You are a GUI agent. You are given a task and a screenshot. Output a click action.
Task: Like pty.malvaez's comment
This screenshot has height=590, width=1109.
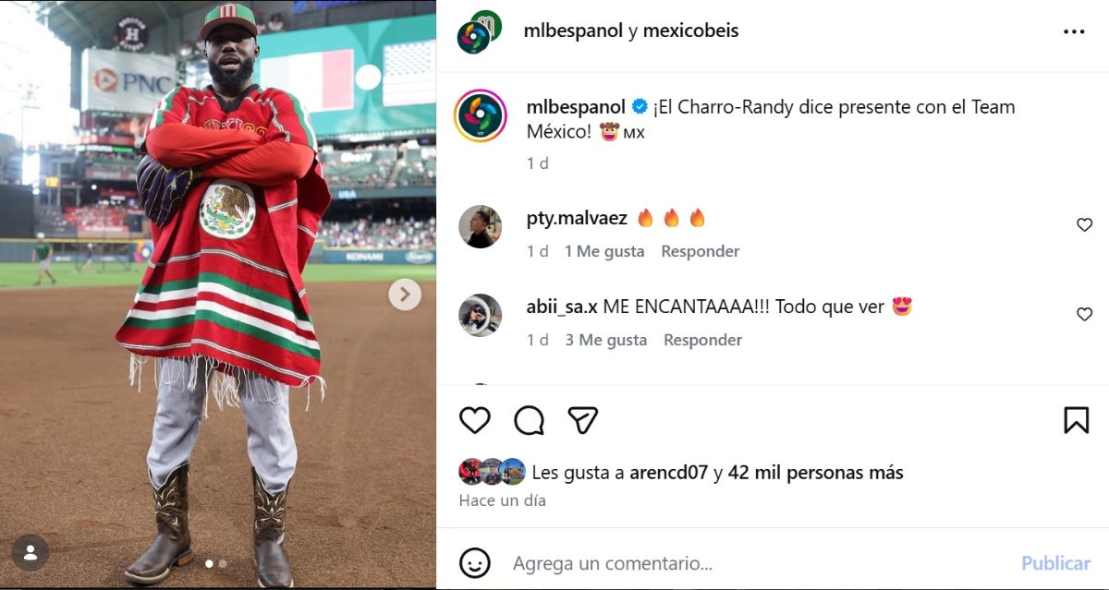(x=1084, y=224)
